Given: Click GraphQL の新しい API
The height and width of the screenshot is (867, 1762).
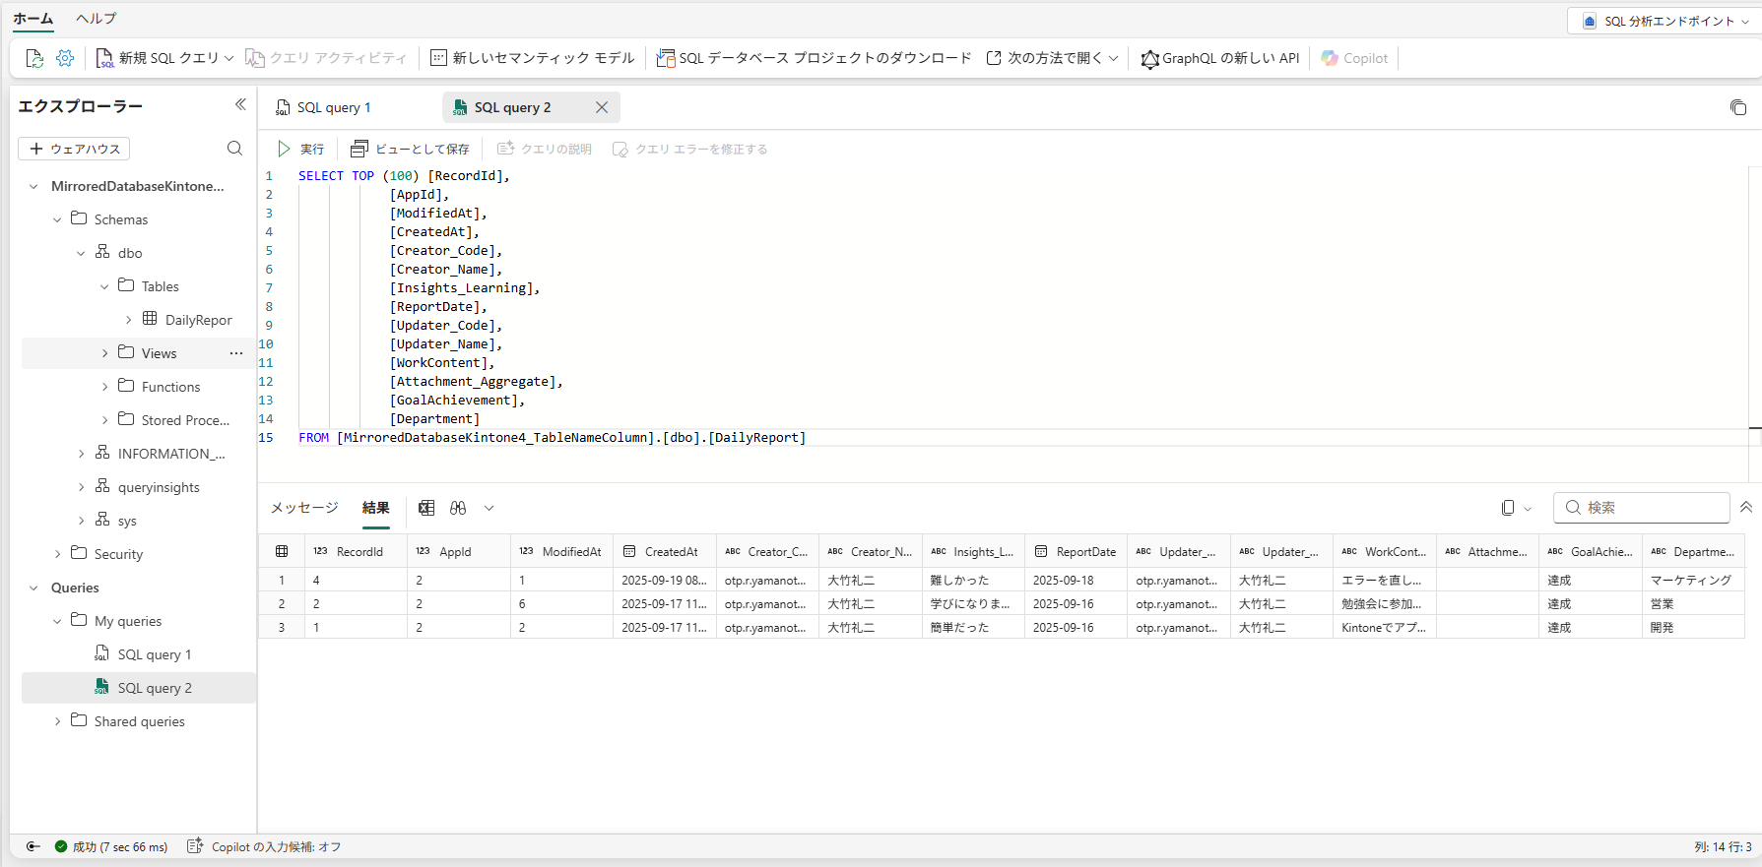Looking at the screenshot, I should coord(1219,58).
